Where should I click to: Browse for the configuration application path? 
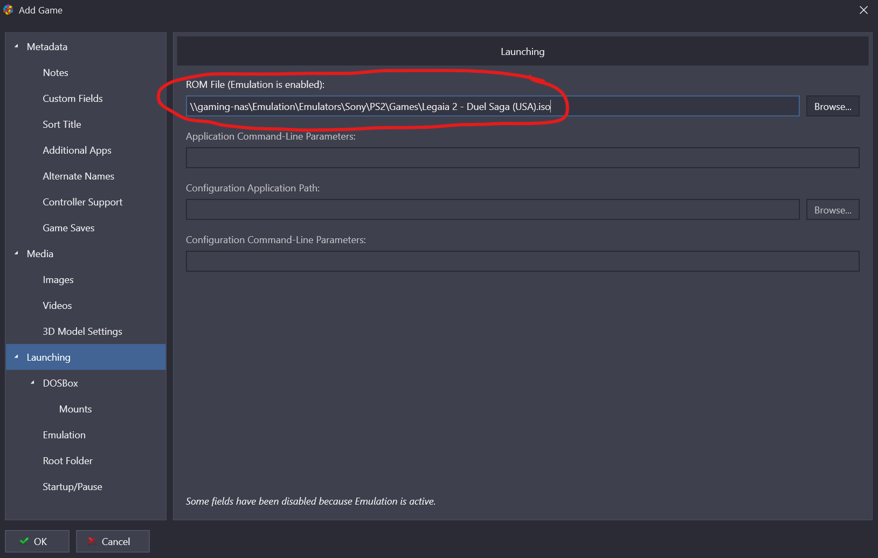click(833, 210)
